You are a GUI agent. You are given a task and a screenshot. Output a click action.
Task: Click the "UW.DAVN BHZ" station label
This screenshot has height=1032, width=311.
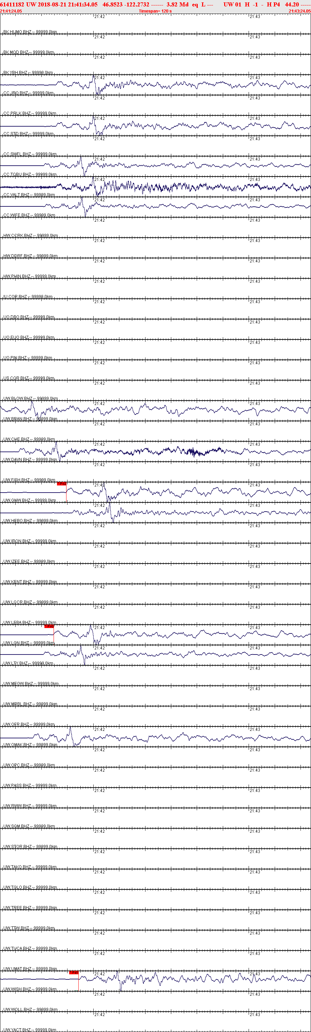click(17, 460)
